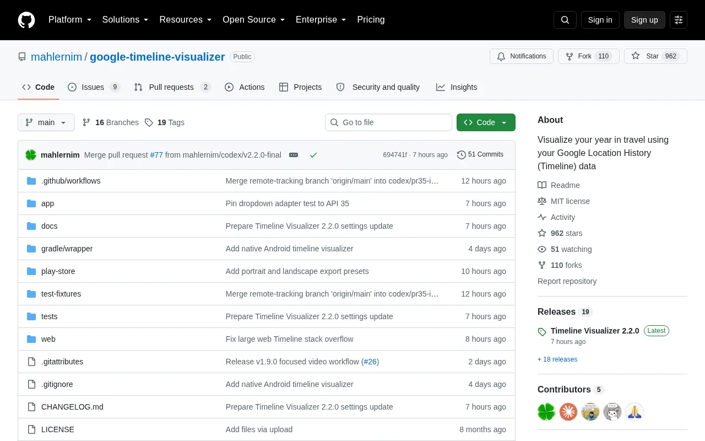The width and height of the screenshot is (705, 441).
Task: Open the .gitattributes file
Action: tap(62, 362)
